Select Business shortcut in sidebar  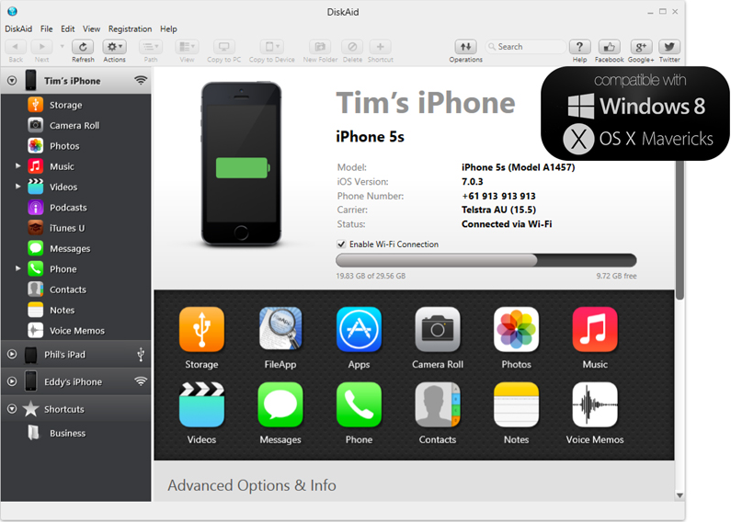(67, 433)
